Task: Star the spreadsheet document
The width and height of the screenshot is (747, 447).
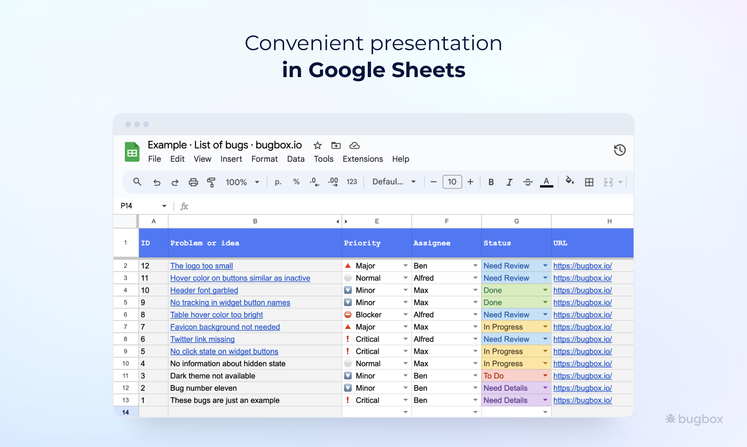Action: tap(318, 145)
